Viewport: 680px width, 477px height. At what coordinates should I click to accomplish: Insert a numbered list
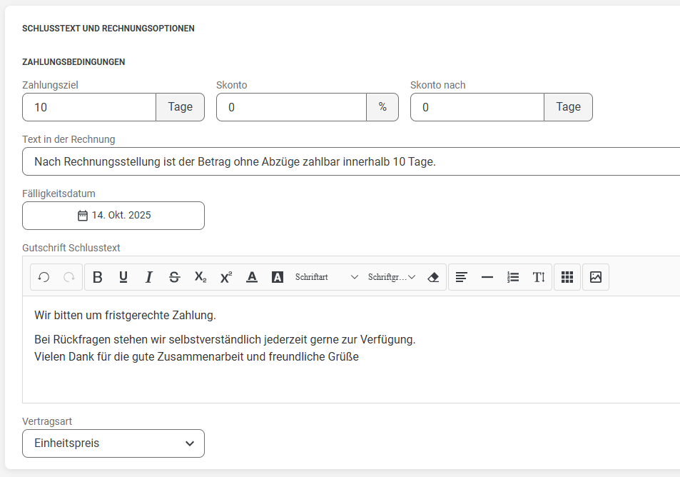pos(513,277)
